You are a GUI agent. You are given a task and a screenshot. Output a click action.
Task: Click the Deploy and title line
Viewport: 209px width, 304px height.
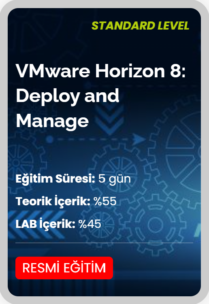click(68, 96)
